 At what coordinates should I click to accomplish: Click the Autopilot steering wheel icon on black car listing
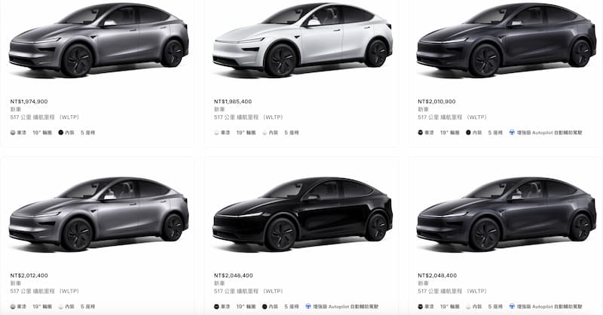[x=308, y=307]
